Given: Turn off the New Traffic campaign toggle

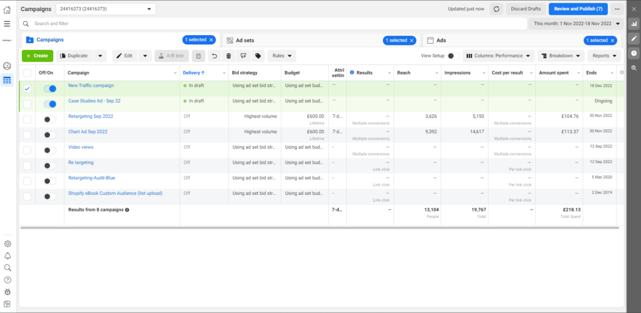Looking at the screenshot, I should [x=50, y=89].
